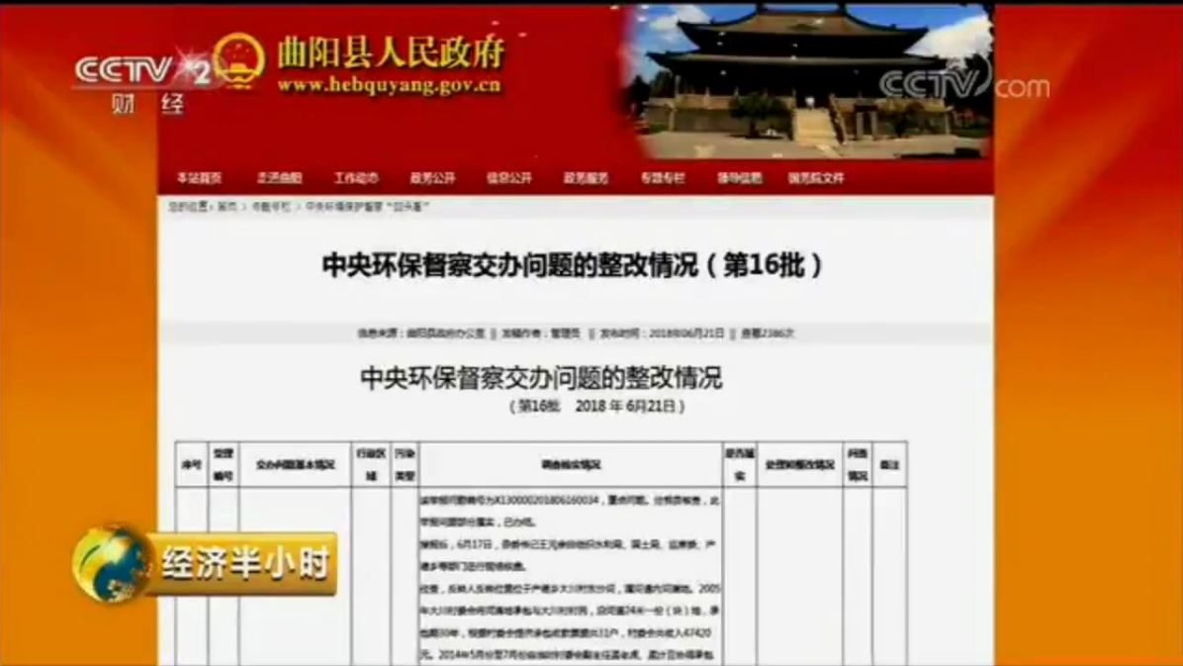Select 信息公开 in the navigation bar
This screenshot has width=1183, height=666.
[508, 179]
